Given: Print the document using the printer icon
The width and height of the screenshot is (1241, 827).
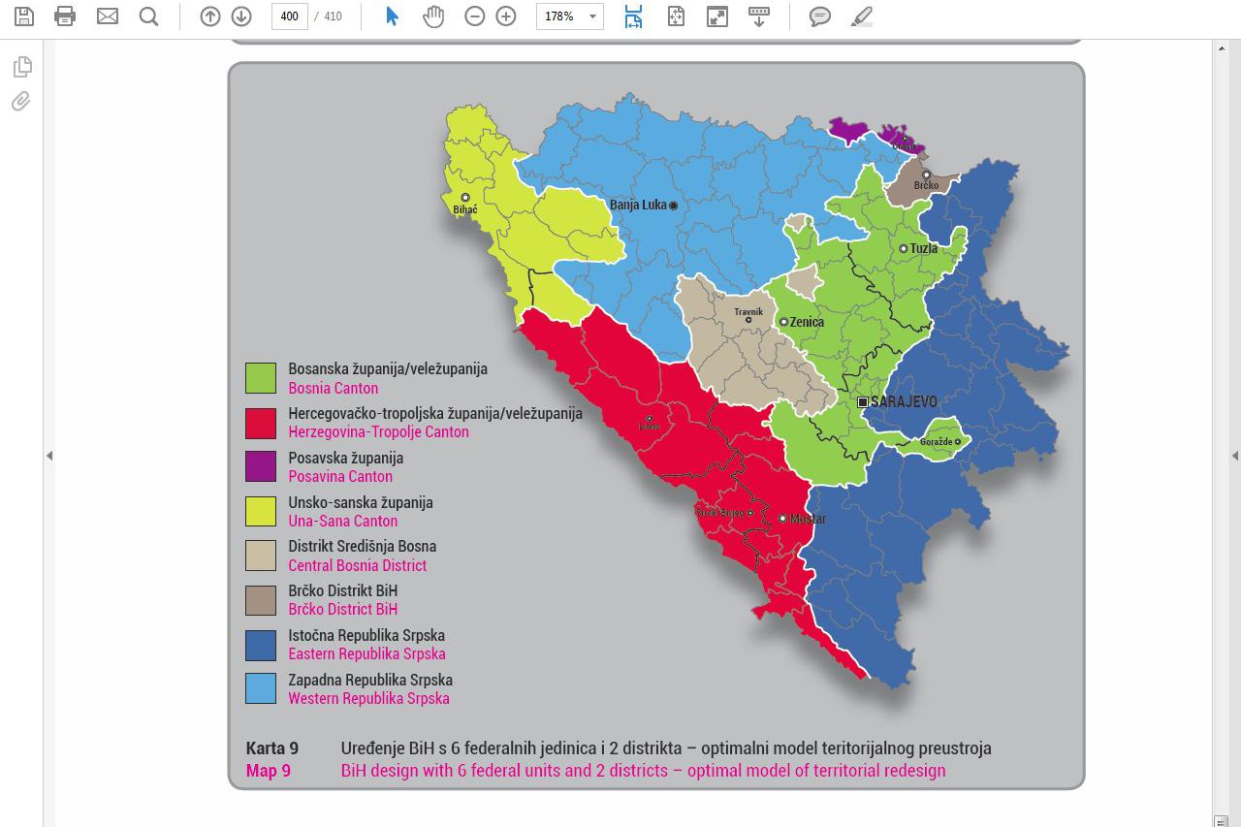Looking at the screenshot, I should pyautogui.click(x=65, y=16).
